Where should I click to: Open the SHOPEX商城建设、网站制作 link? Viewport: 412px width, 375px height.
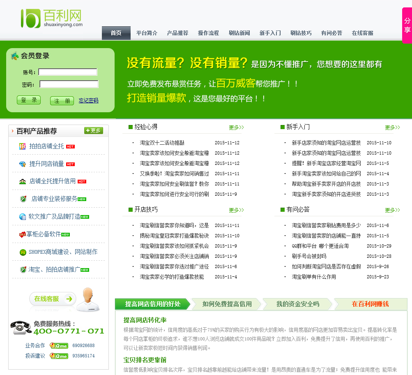(x=63, y=252)
